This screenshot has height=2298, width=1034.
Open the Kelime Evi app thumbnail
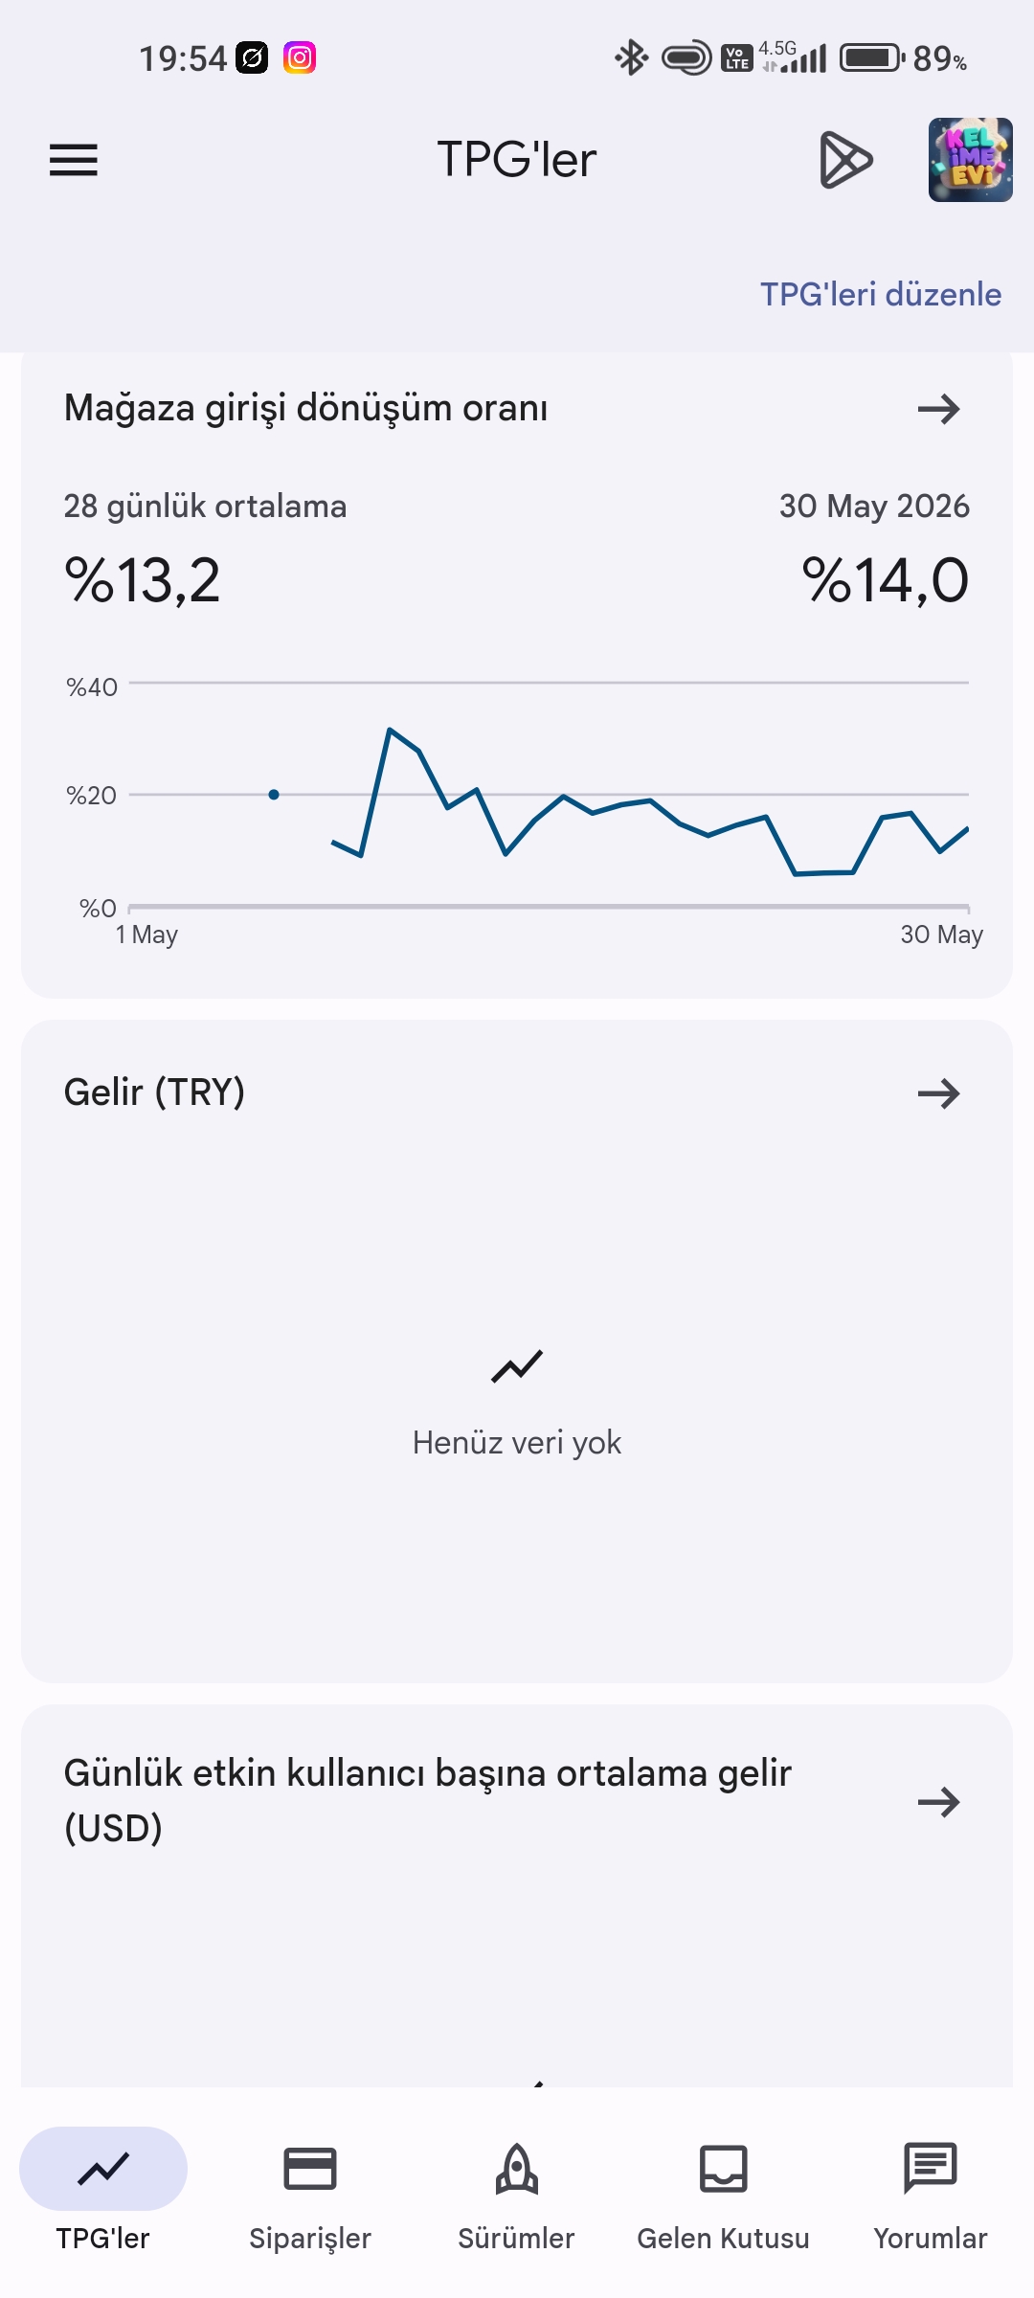point(971,160)
